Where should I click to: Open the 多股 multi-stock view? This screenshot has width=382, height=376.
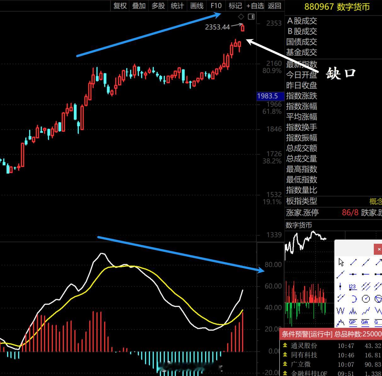[x=158, y=6]
